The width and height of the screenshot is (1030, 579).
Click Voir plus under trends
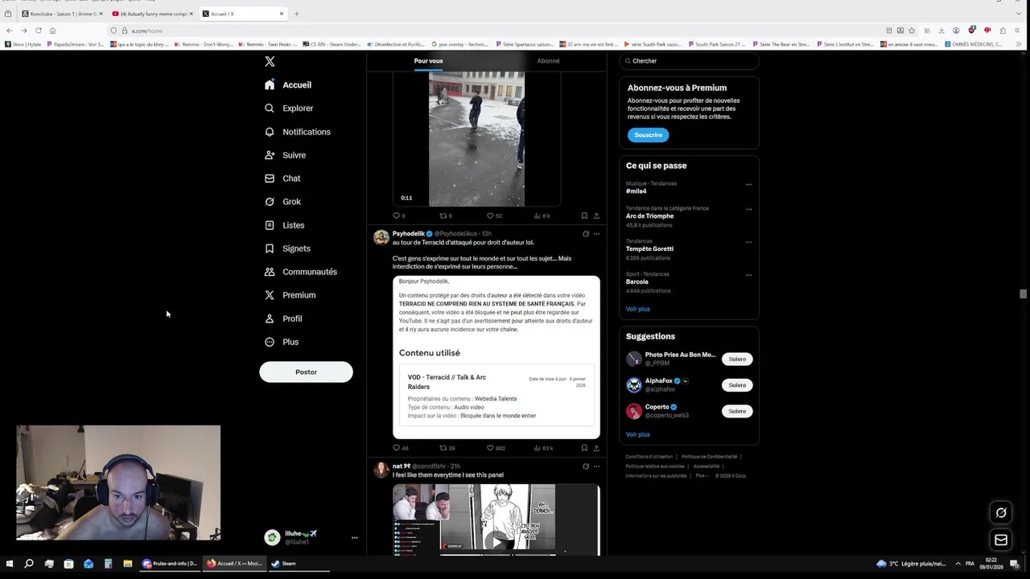(x=637, y=309)
